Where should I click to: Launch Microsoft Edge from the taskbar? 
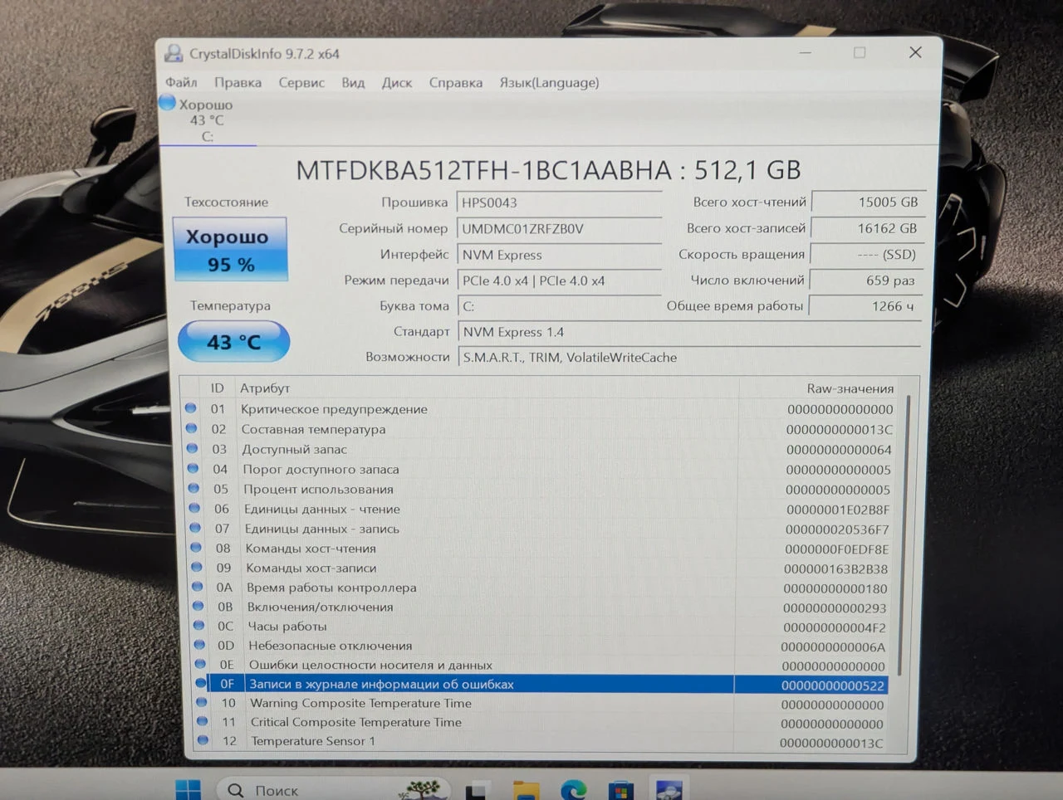(573, 790)
